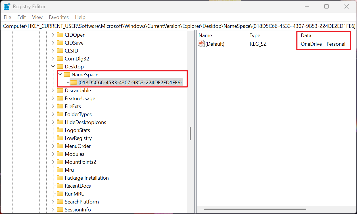Collapse the Desktop key

53,67
